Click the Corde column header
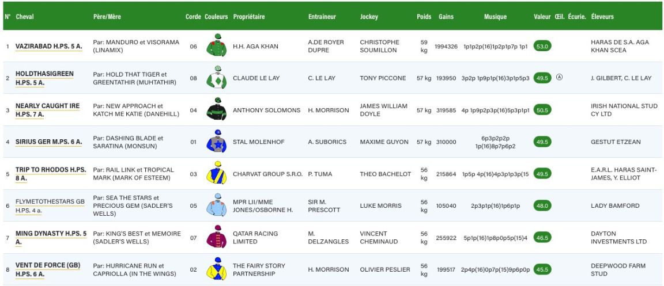The width and height of the screenshot is (664, 286). 193,17
